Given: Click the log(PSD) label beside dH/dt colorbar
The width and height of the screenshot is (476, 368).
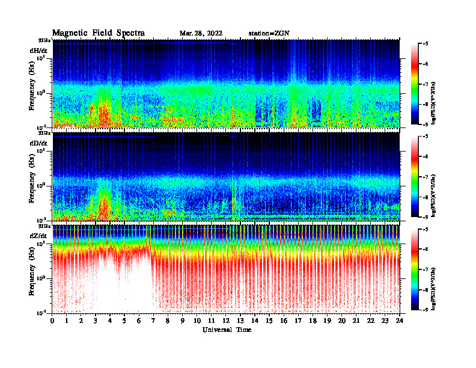Looking at the screenshot, I should click(x=433, y=103).
